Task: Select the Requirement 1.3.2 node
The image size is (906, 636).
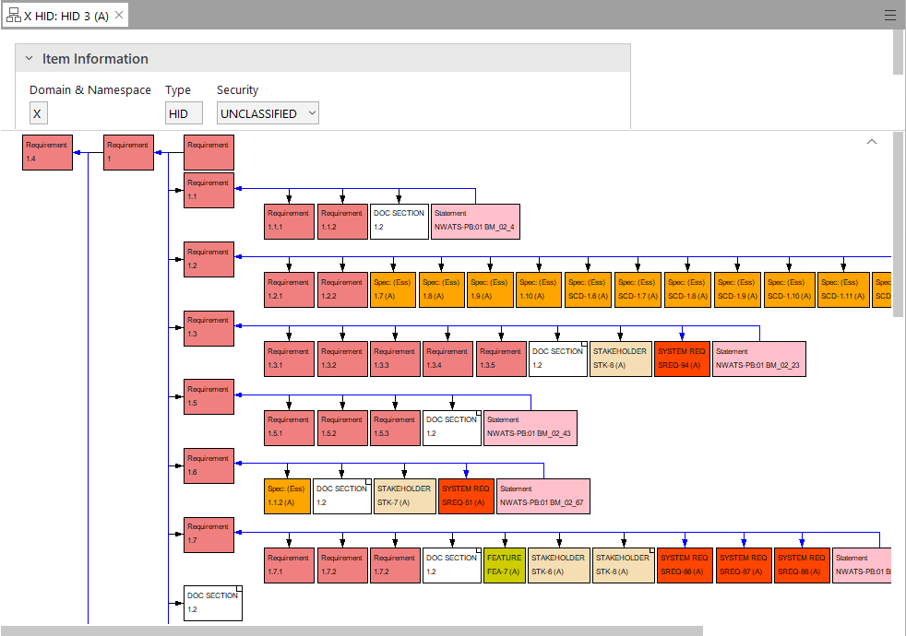Action: pos(342,359)
